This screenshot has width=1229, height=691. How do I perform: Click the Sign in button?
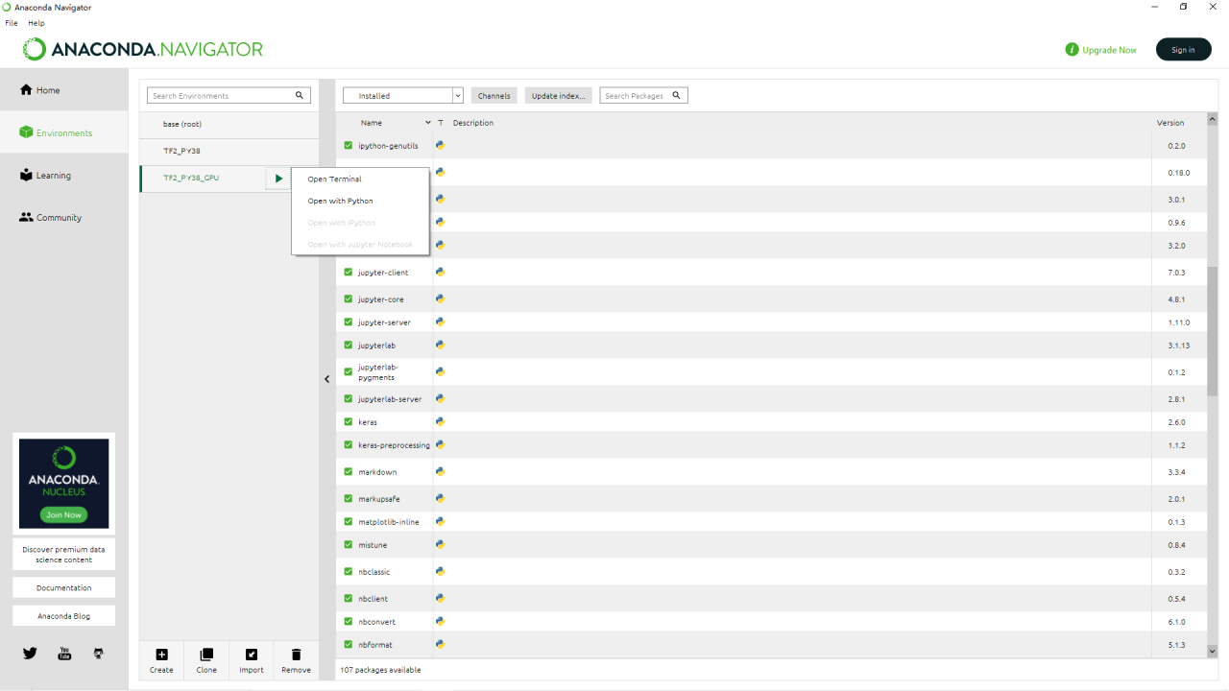point(1184,50)
